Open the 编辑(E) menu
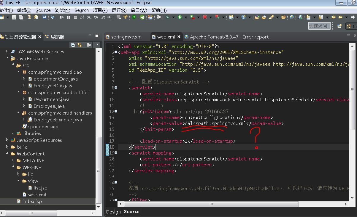The image size is (357, 217). (x=24, y=10)
